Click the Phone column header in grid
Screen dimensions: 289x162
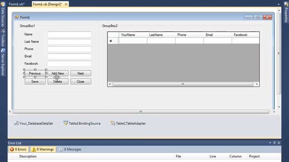pos(190,35)
